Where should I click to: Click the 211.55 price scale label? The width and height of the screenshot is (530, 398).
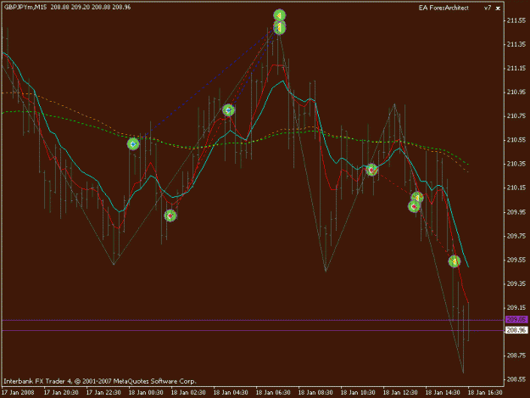pyautogui.click(x=516, y=20)
